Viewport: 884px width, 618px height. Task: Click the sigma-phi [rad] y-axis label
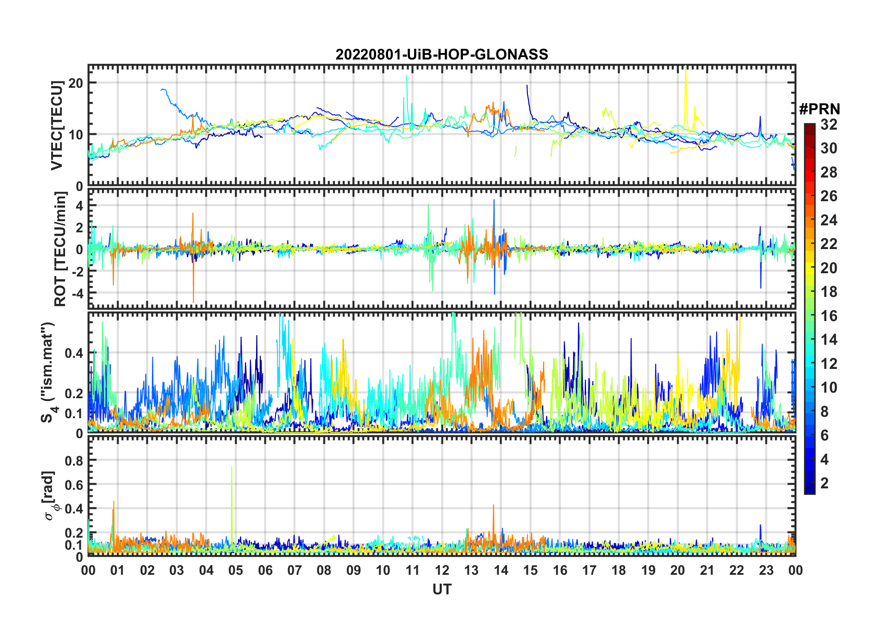click(49, 496)
